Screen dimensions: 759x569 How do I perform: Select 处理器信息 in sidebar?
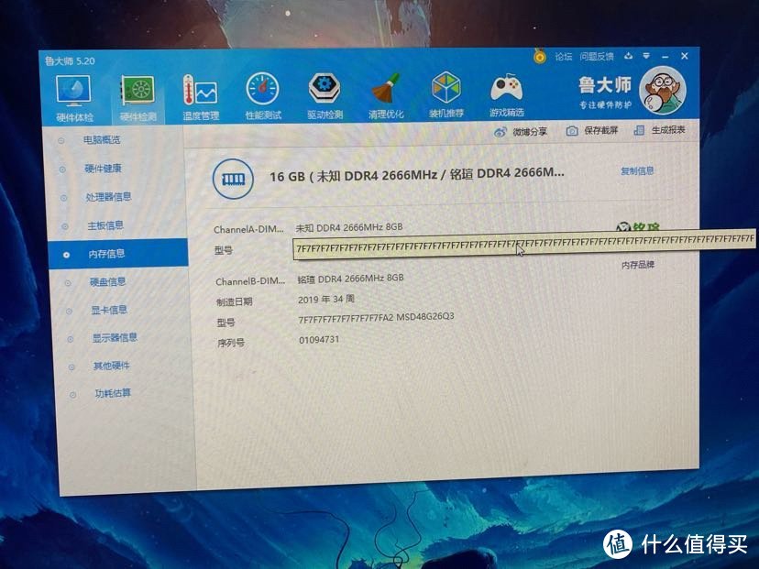[x=108, y=197]
